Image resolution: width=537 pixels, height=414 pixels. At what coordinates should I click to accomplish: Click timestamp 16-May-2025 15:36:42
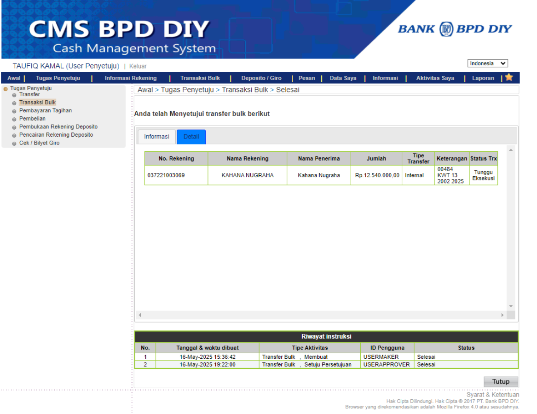click(x=208, y=357)
